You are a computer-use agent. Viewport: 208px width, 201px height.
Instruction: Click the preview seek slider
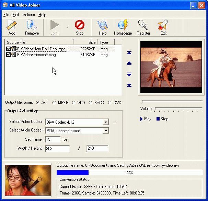[172, 101]
